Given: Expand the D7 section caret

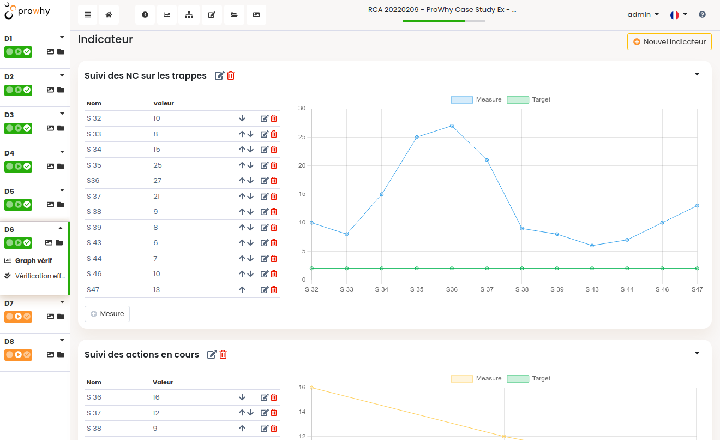Looking at the screenshot, I should point(62,302).
